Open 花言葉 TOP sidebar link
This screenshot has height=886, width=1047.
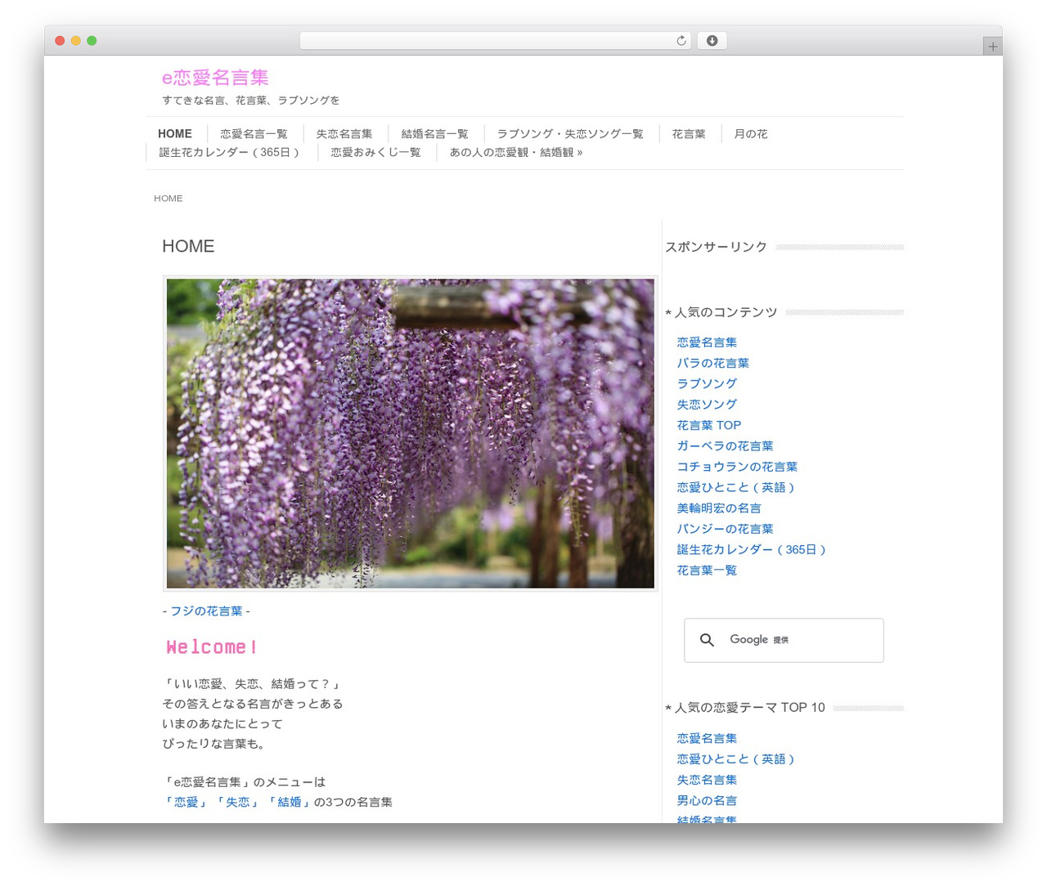pos(709,425)
